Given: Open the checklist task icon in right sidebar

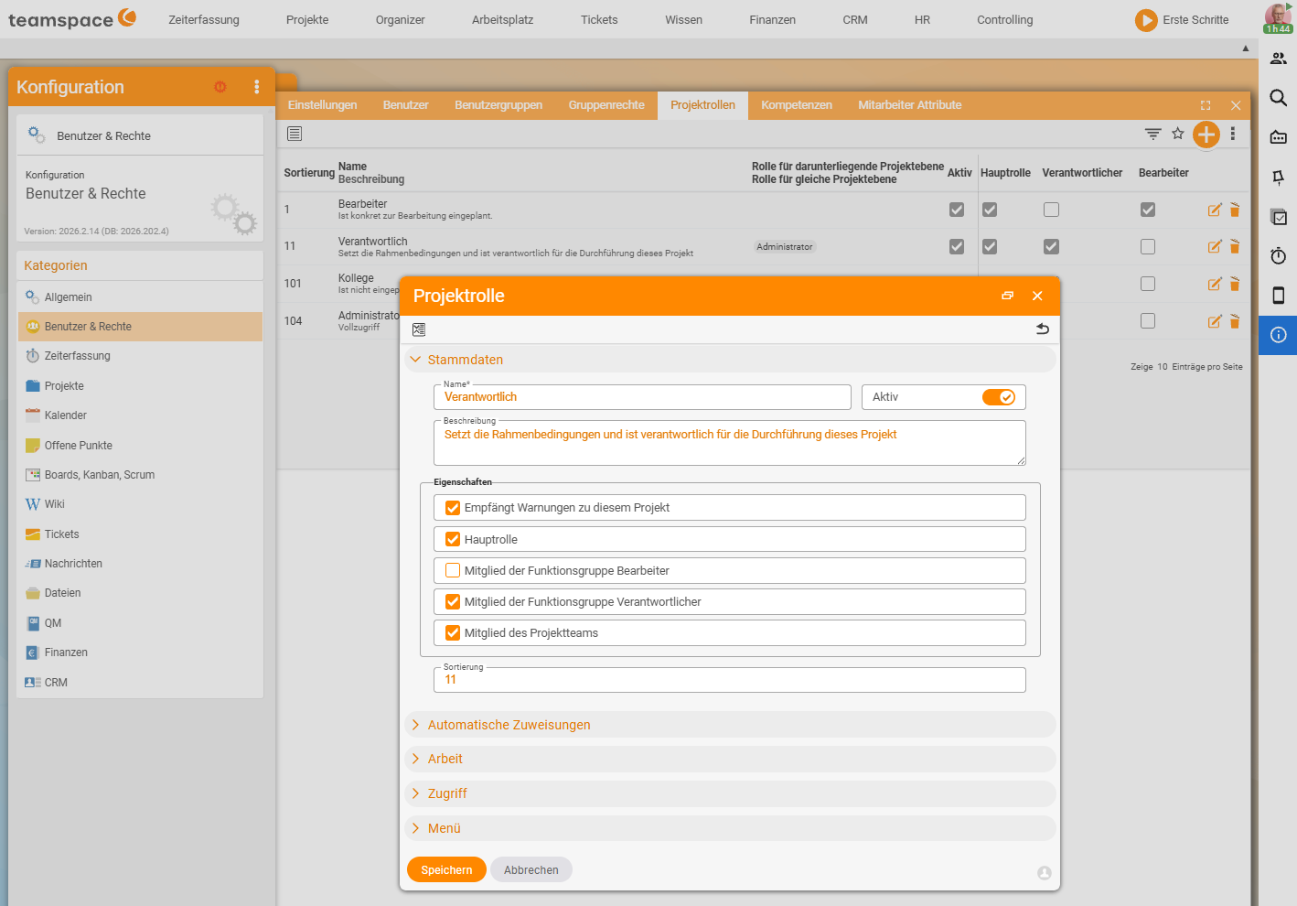Looking at the screenshot, I should pyautogui.click(x=1279, y=217).
